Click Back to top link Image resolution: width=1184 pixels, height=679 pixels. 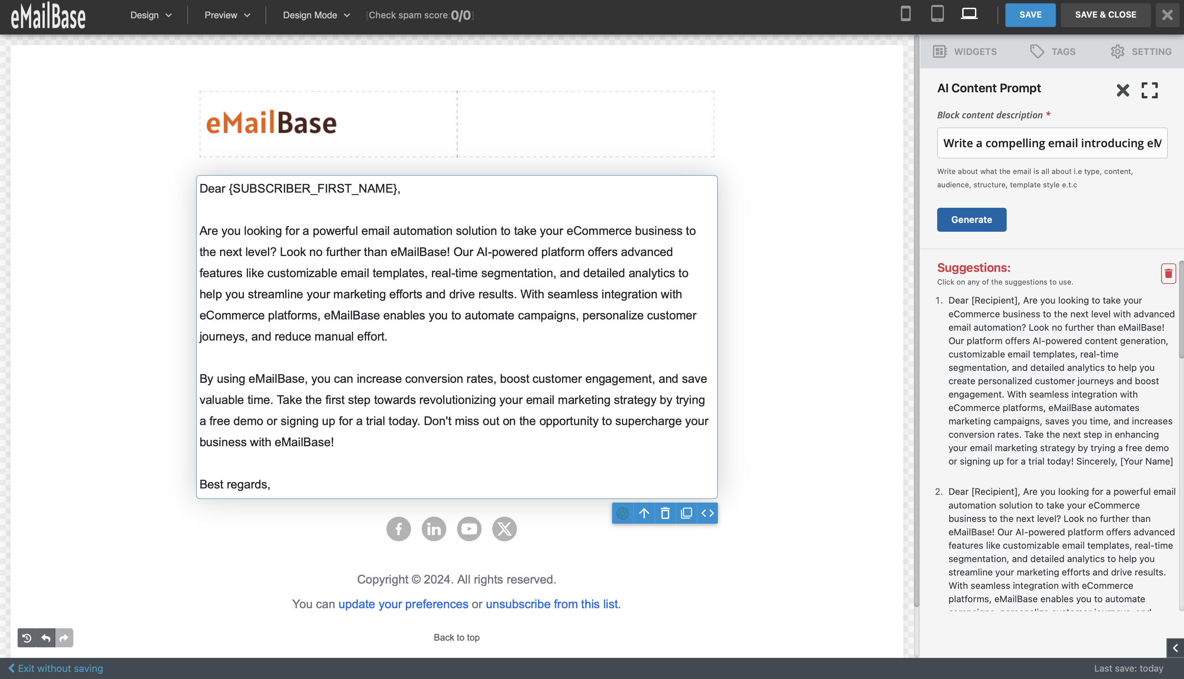click(x=457, y=637)
